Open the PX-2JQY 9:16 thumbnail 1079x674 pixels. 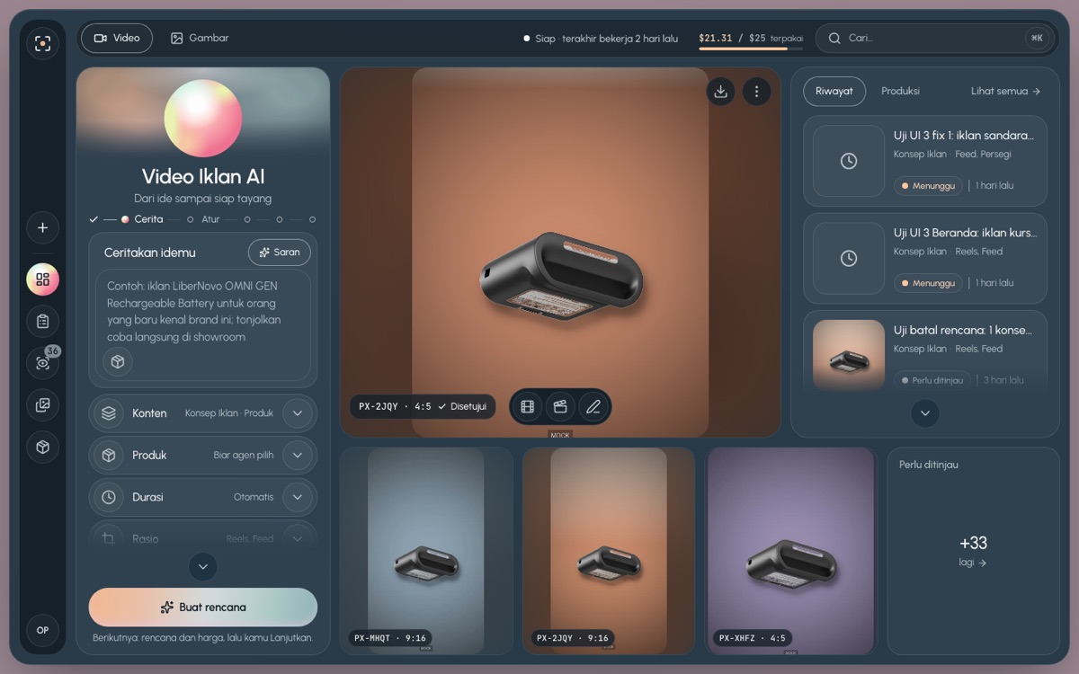pyautogui.click(x=609, y=551)
